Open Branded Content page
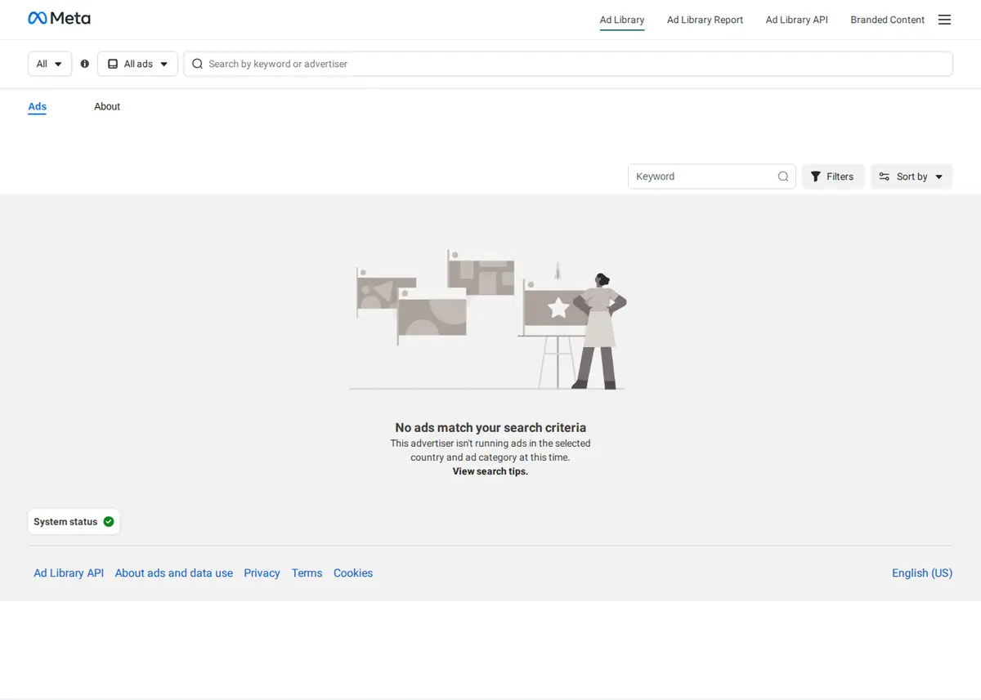 coord(888,20)
